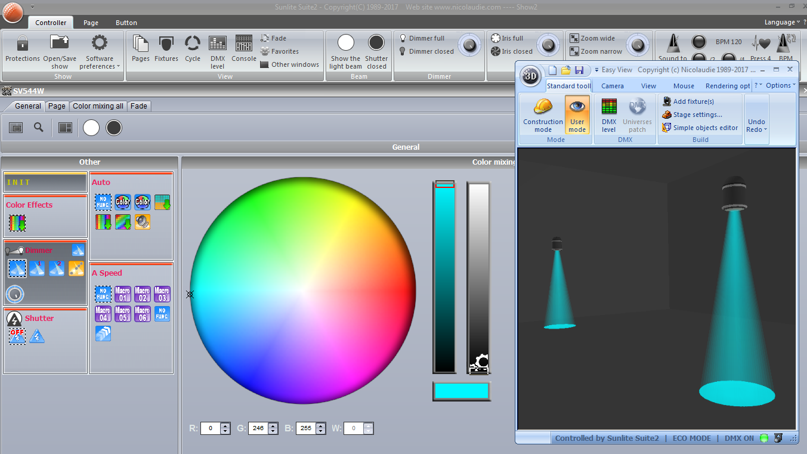Open the quick access arrow left of Easy View title
This screenshot has width=807, height=454.
(x=596, y=70)
